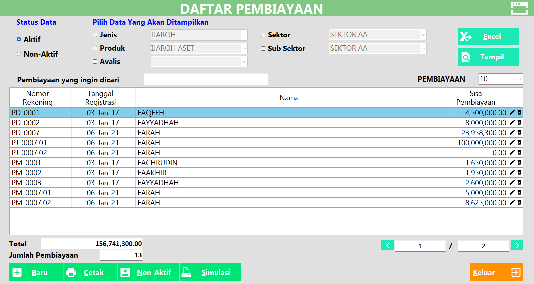Viewport: 534px width, 284px height.
Task: Click the delete trash icon for PD-0002
Action: click(x=519, y=123)
